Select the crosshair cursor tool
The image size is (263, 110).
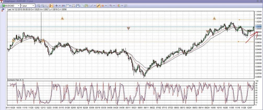click(56, 5)
